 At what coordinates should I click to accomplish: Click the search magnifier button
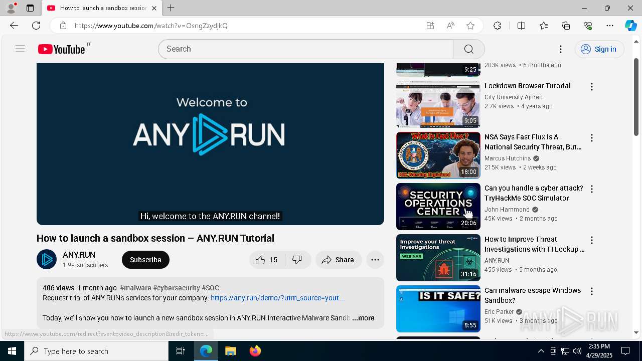click(468, 49)
